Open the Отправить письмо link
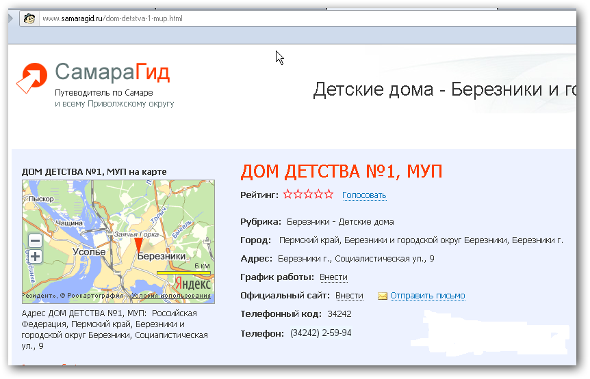 [428, 296]
